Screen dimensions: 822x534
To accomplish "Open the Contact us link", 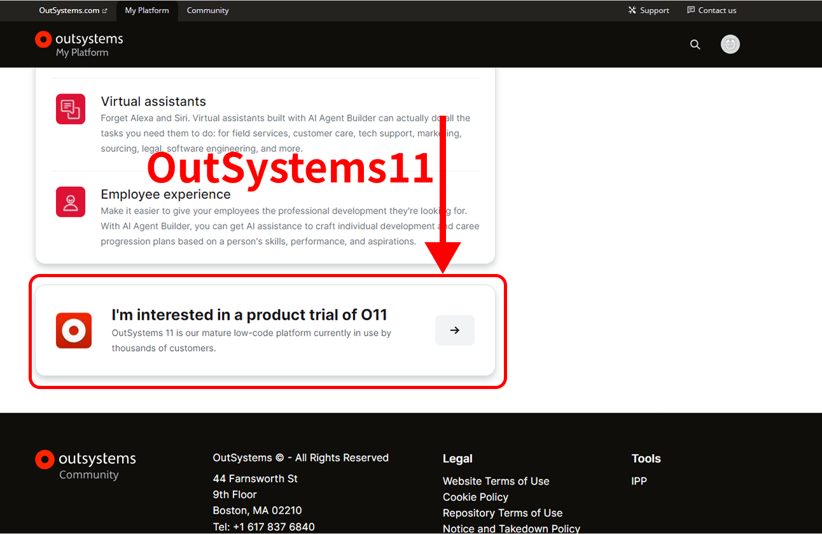I will click(712, 10).
